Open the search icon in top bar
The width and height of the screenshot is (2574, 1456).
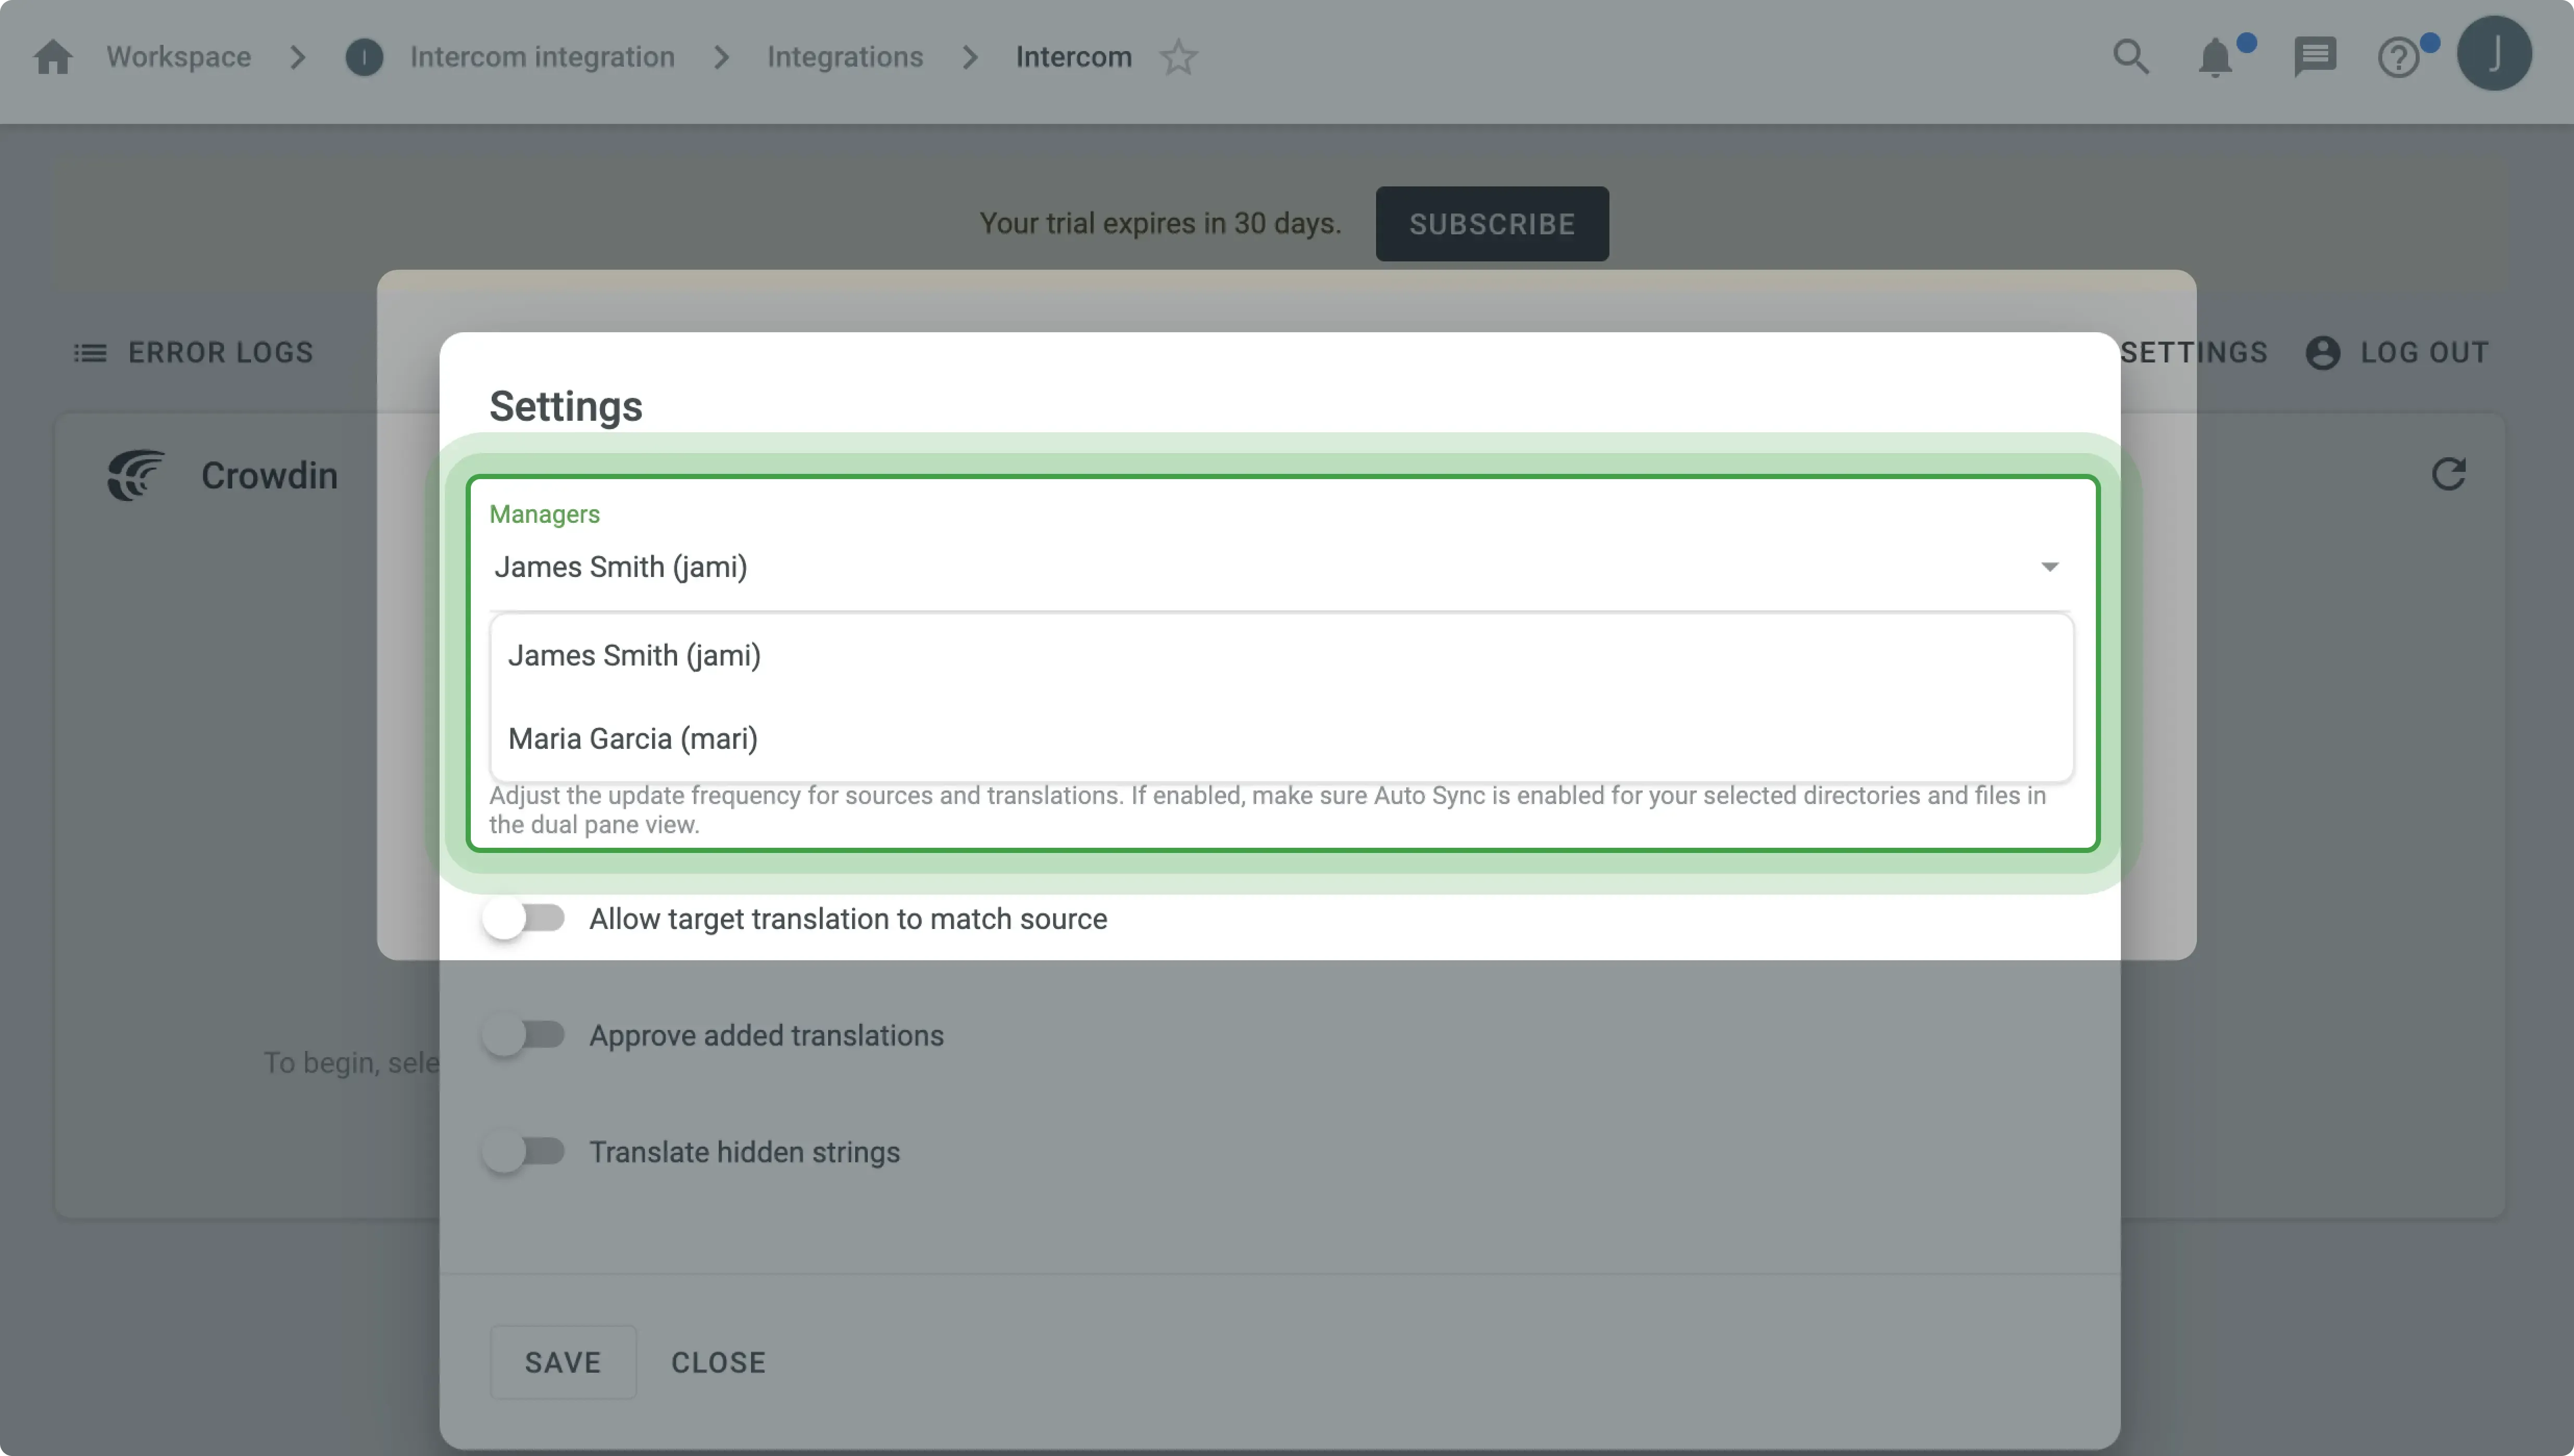click(x=2131, y=57)
